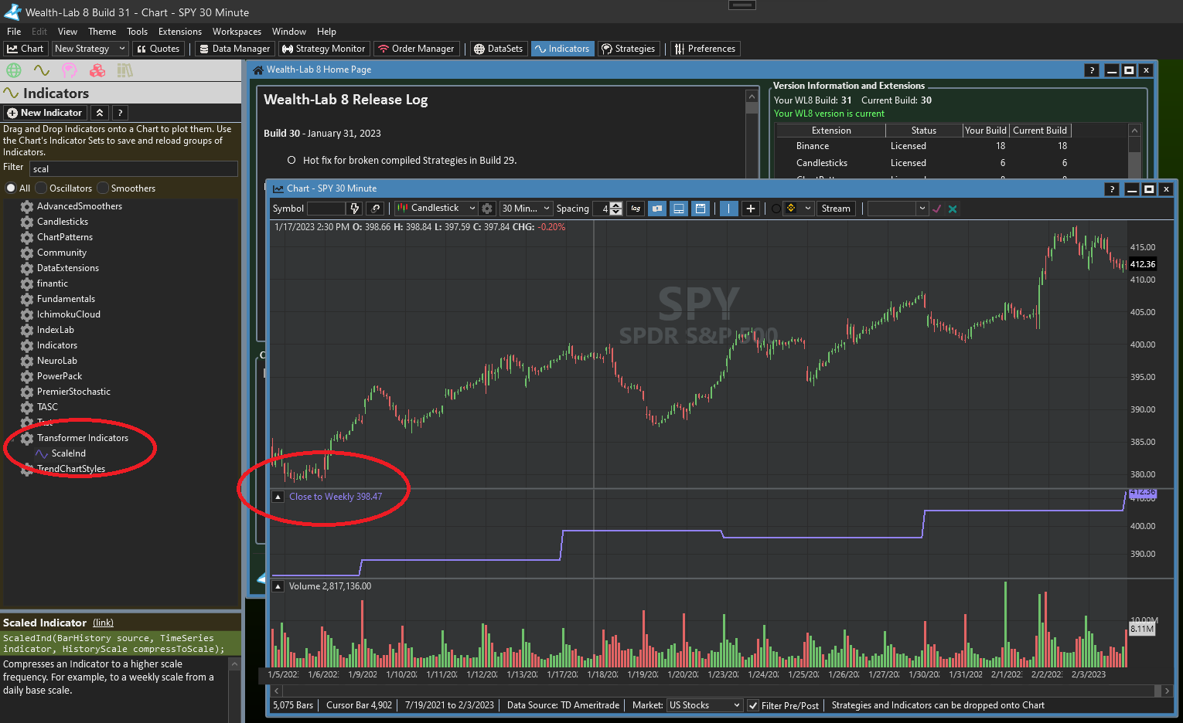Open help on Chart window title bar
Screen dimensions: 1183x723
point(1112,188)
